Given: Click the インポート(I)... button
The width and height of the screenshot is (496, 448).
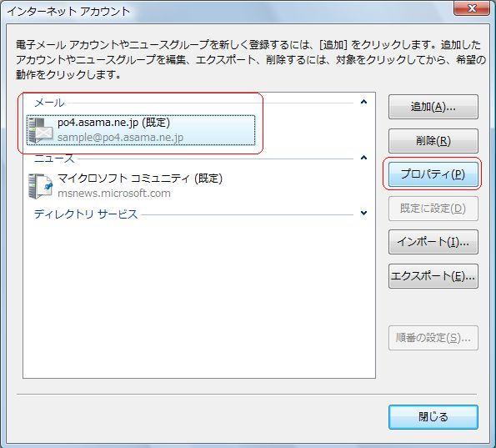Looking at the screenshot, I should [433, 242].
